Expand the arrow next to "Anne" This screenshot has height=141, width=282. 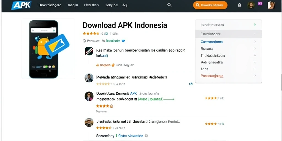(x=255, y=69)
